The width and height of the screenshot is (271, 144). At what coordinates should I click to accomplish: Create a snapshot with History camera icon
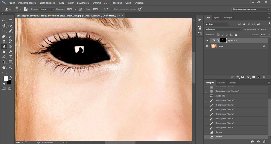259,141
